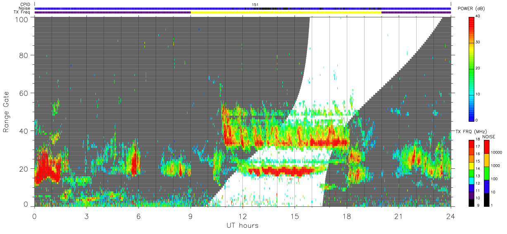This screenshot has height=234, width=507.
Task: Click the 1000 label in NOISE legend
Action: tap(495, 166)
